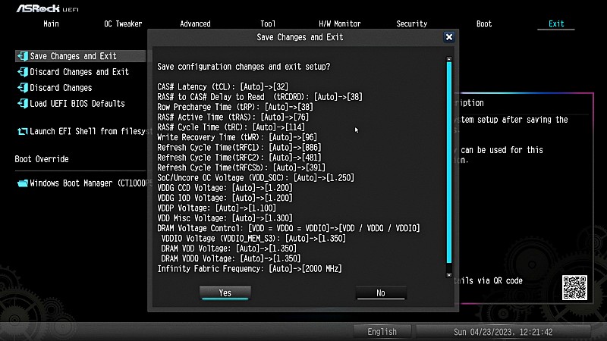This screenshot has height=341, width=607.
Task: Click the date and time display
Action: [503, 332]
